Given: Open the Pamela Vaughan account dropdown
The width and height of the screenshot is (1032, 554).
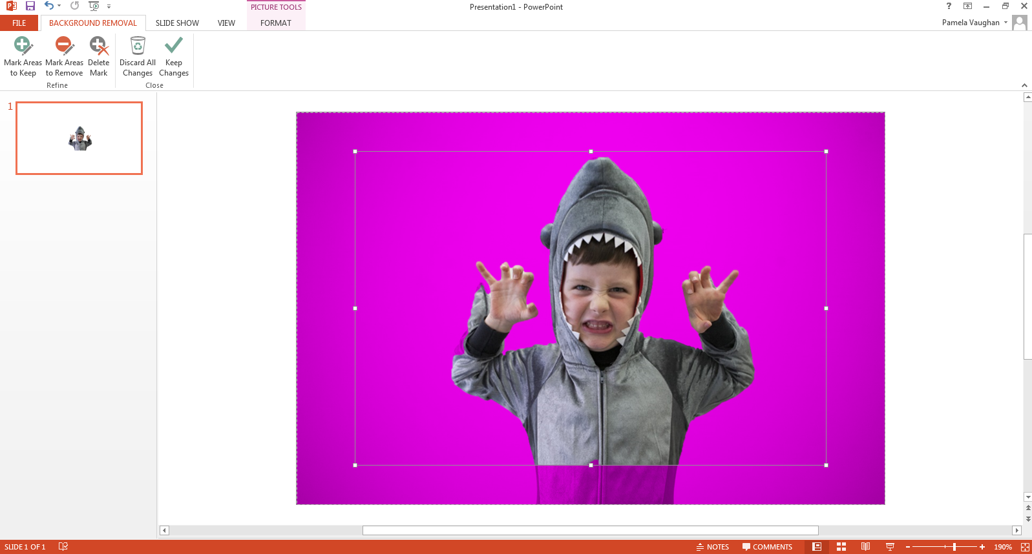Looking at the screenshot, I should coord(1006,23).
